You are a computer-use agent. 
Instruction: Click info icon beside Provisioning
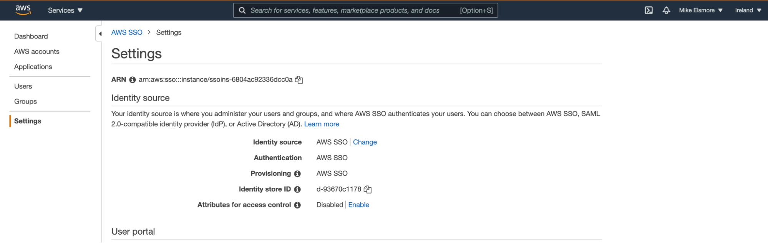(x=297, y=174)
